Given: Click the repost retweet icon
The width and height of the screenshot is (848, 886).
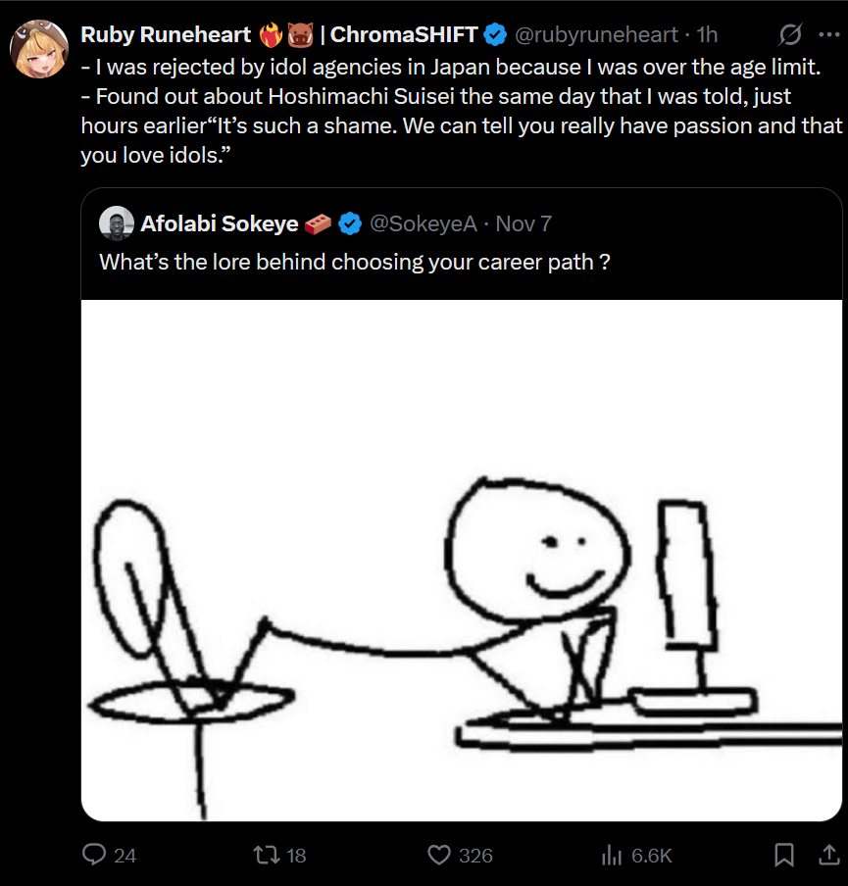Looking at the screenshot, I should coord(266,855).
